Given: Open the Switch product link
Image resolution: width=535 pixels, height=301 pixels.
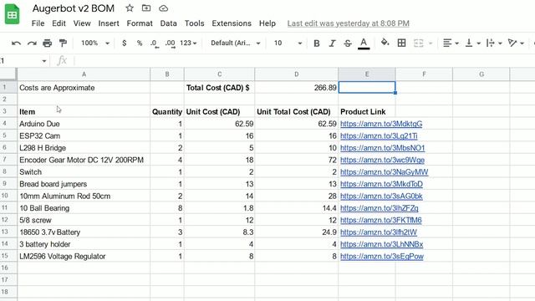Looking at the screenshot, I should [x=385, y=172].
